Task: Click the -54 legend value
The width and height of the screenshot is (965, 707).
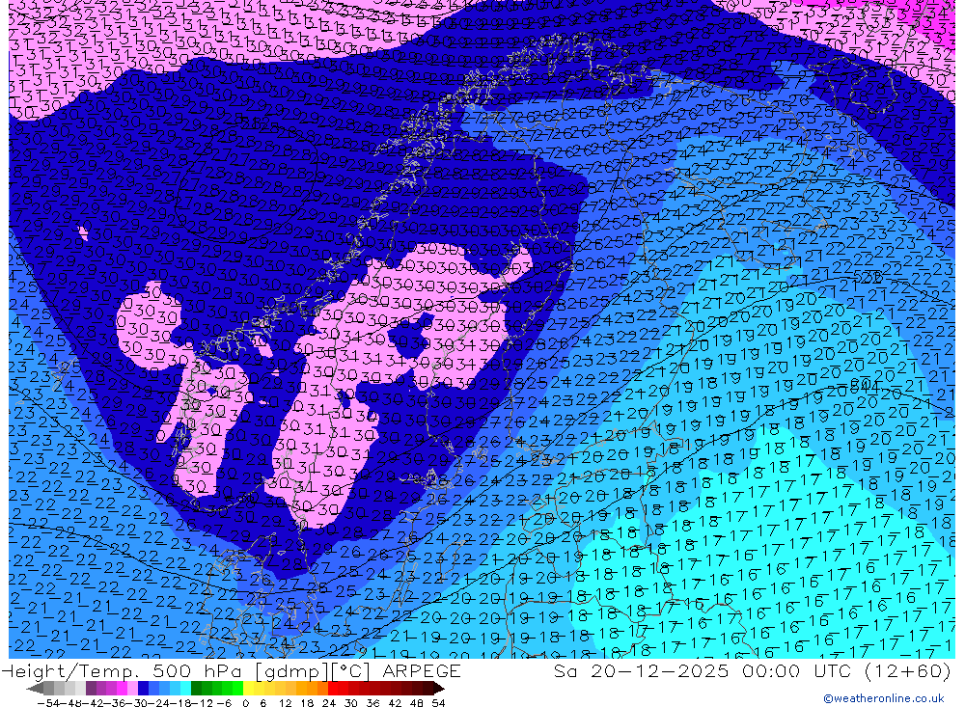Action: [x=48, y=703]
